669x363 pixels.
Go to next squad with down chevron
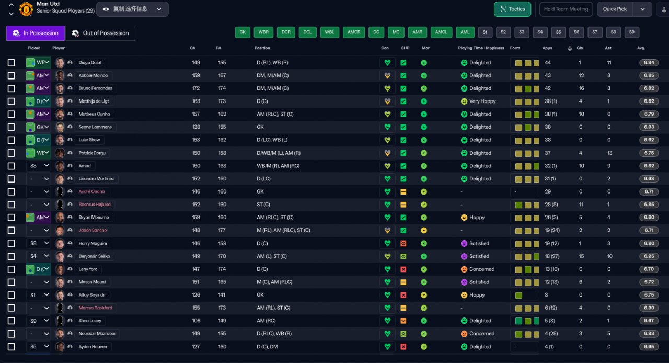click(x=11, y=13)
